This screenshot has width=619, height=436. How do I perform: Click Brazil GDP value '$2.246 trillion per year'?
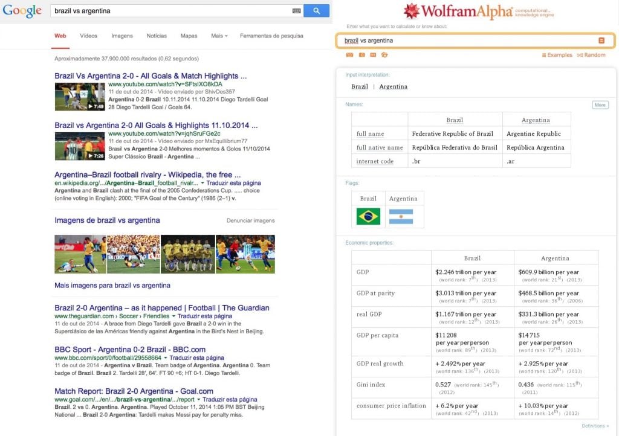click(466, 272)
